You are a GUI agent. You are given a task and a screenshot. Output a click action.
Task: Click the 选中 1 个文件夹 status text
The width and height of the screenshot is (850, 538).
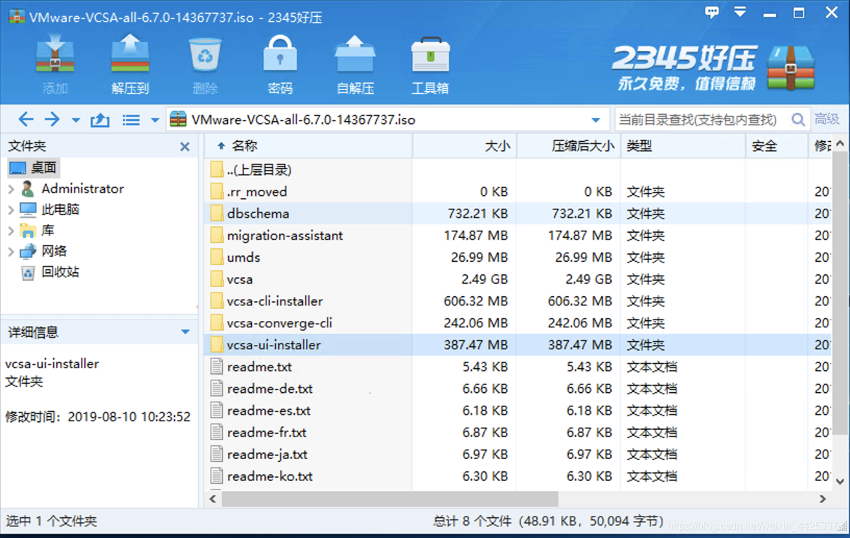[x=51, y=521]
